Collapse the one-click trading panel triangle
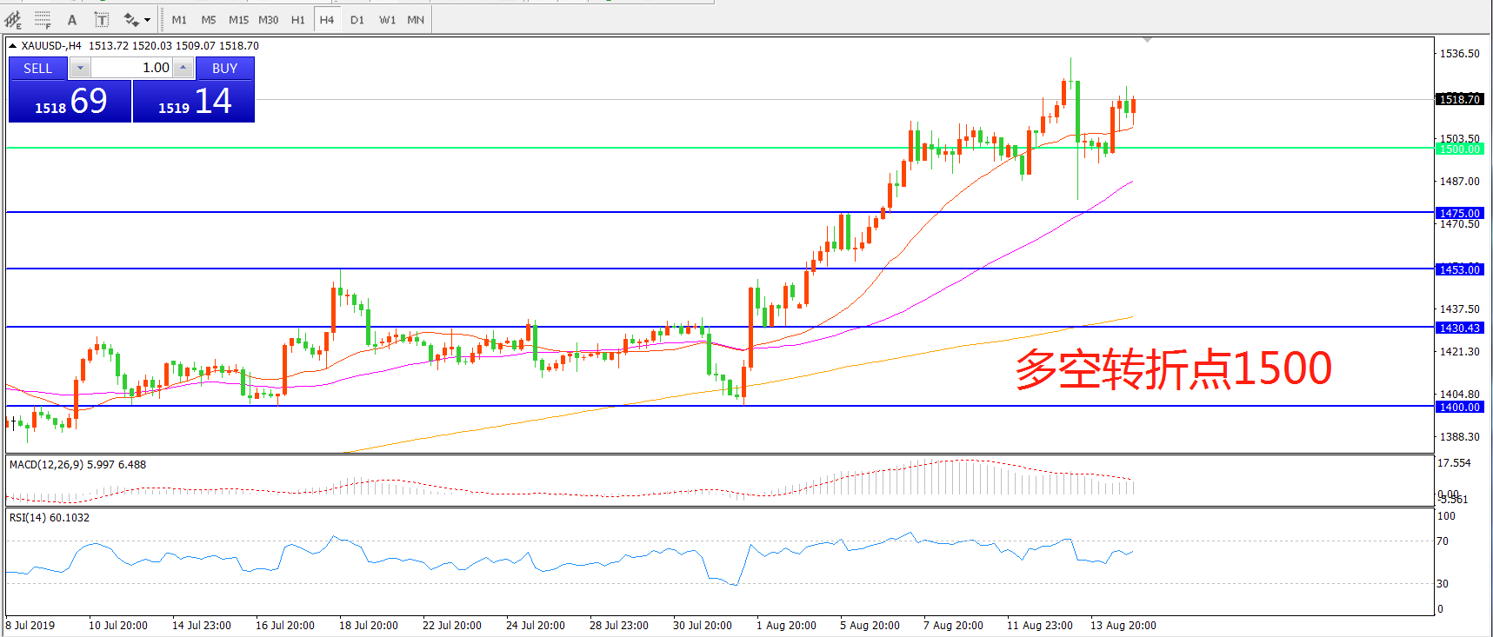 tap(13, 46)
